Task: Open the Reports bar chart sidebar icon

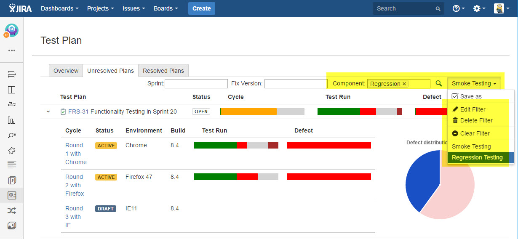Action: point(12,120)
